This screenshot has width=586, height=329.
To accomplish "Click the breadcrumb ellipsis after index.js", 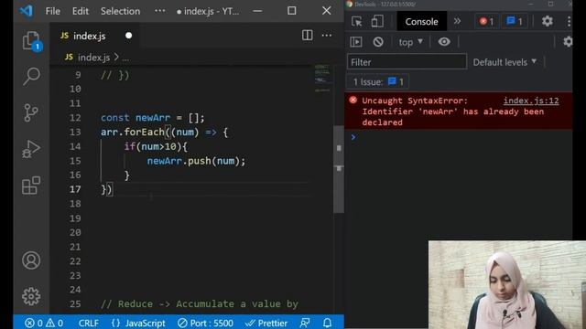I will [x=126, y=58].
